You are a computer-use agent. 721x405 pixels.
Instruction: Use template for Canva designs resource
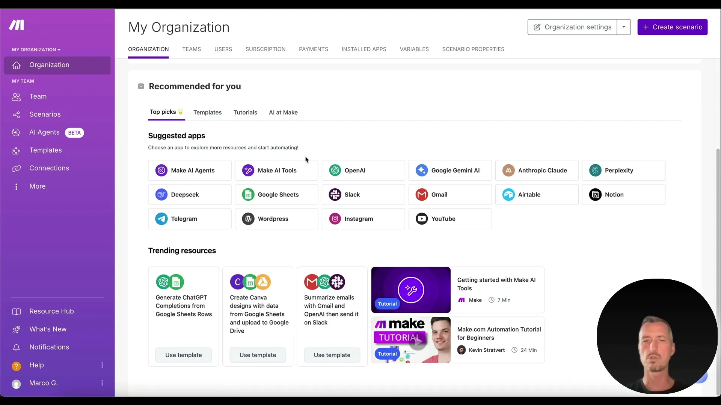(x=258, y=355)
